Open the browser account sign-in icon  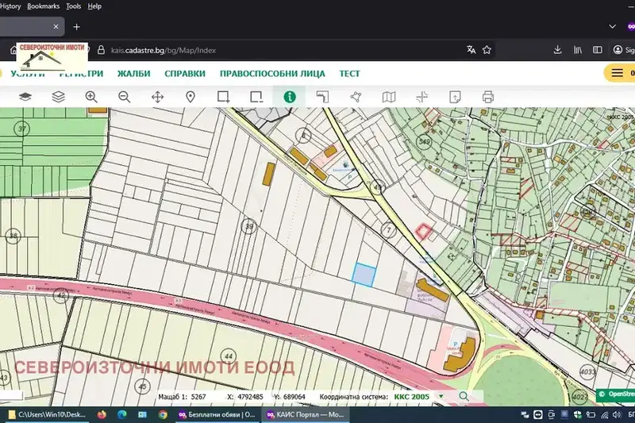coord(618,50)
